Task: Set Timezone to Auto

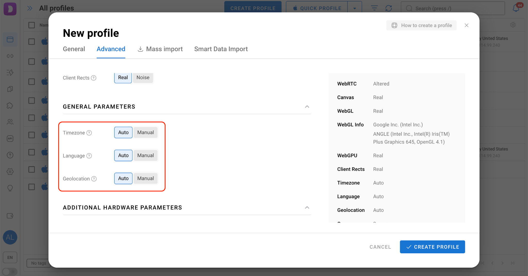Action: [123, 132]
